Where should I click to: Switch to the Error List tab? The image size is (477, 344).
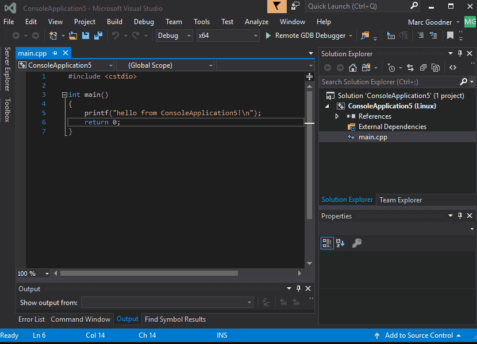tap(32, 319)
